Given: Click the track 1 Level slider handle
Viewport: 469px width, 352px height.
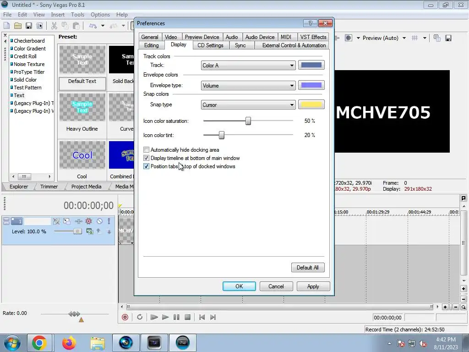Looking at the screenshot, I should [77, 231].
